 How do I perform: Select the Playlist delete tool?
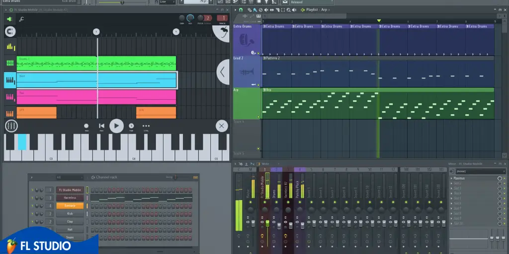[260, 10]
